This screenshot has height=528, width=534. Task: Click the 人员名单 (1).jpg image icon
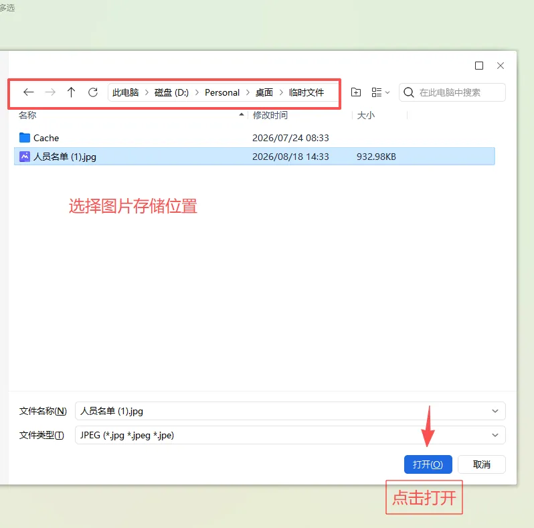point(25,157)
